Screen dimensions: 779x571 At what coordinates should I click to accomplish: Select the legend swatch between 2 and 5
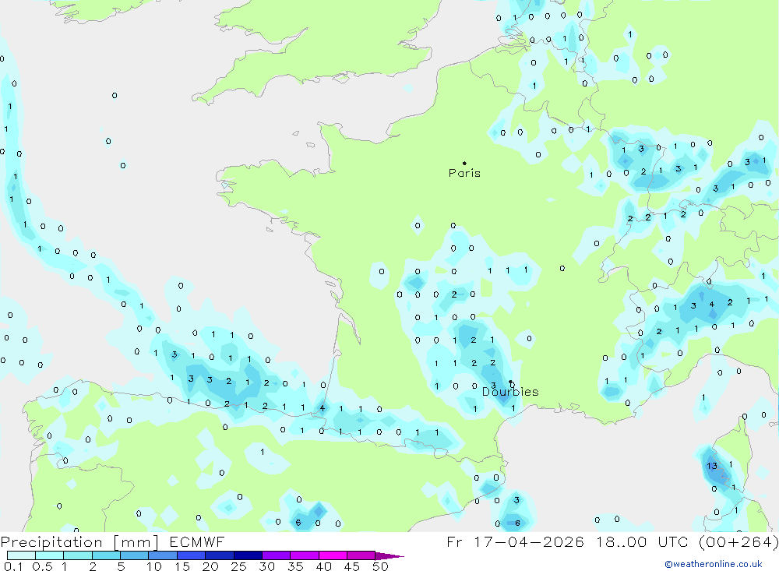106,555
